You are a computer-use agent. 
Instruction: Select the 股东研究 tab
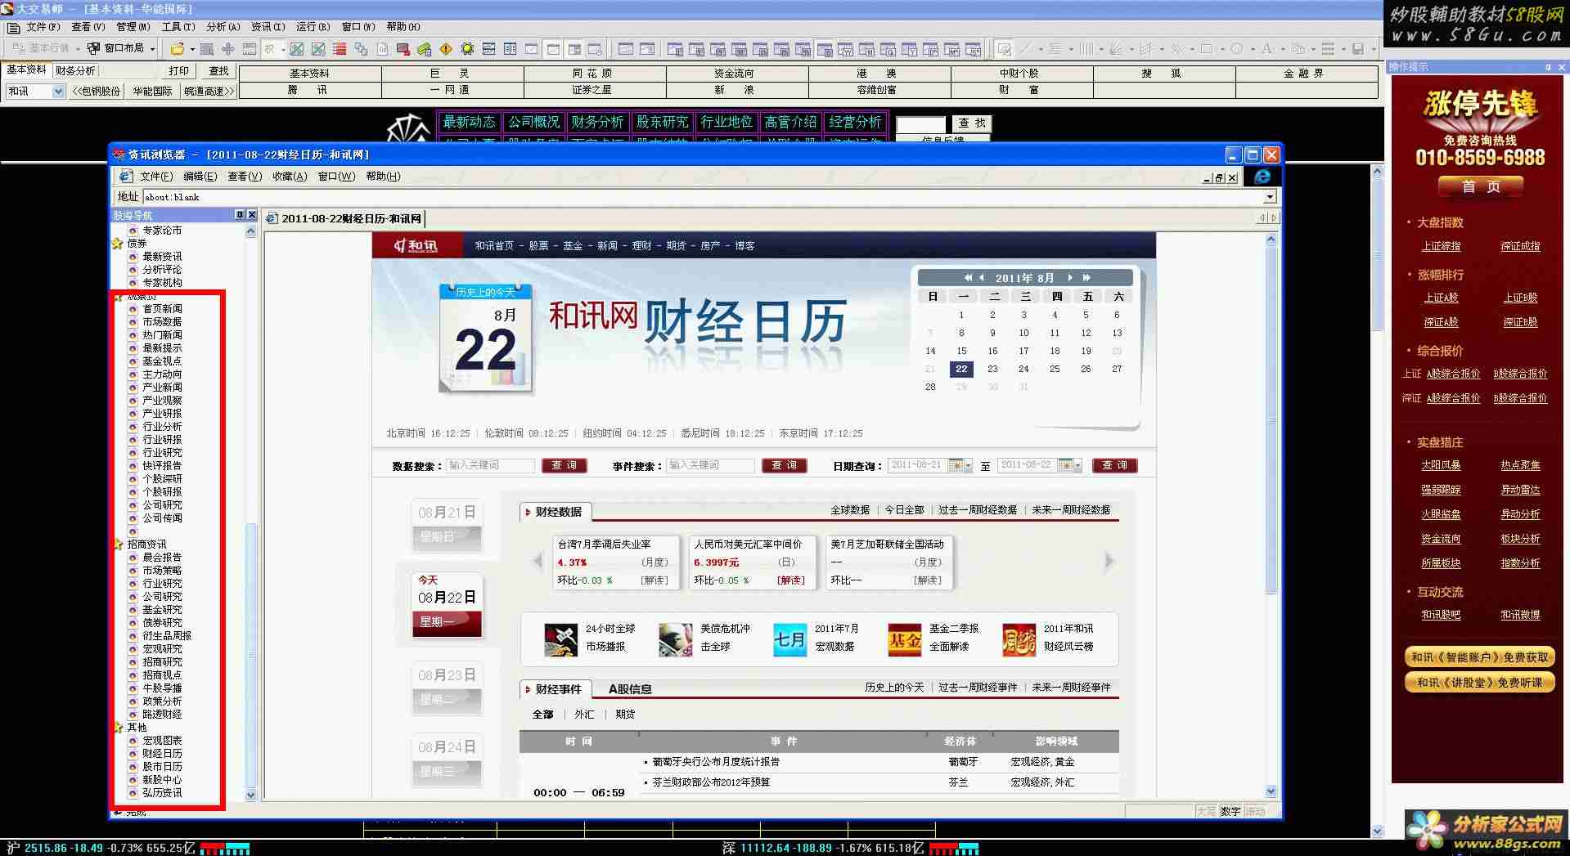pyautogui.click(x=663, y=122)
